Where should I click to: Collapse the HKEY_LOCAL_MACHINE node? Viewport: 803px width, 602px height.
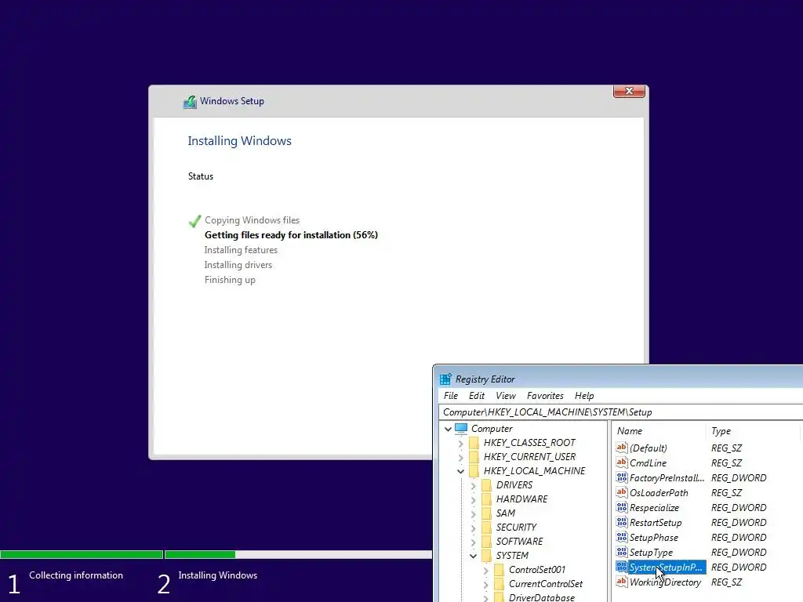click(x=460, y=471)
